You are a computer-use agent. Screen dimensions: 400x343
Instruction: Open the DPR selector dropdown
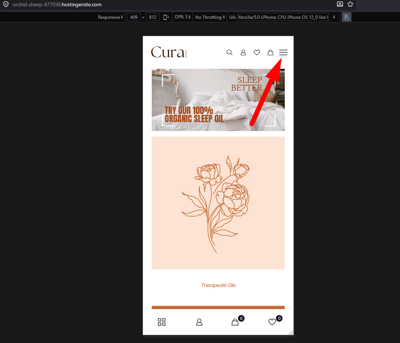click(x=183, y=17)
